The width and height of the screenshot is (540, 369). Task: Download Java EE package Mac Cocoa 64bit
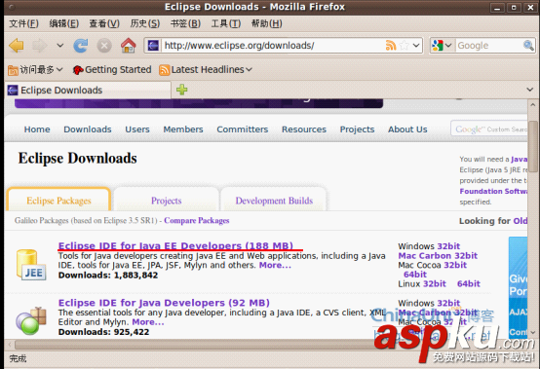coord(415,275)
